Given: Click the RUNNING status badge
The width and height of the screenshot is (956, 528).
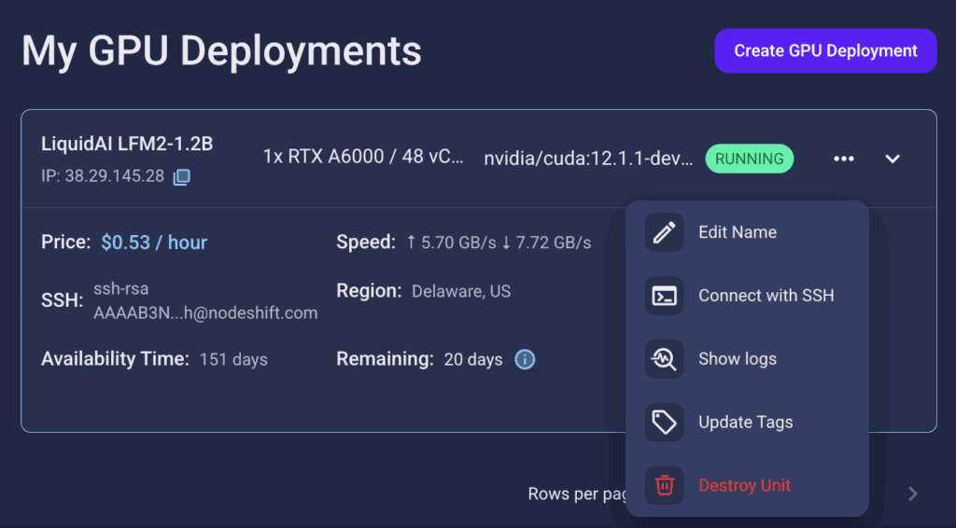Looking at the screenshot, I should coord(750,159).
